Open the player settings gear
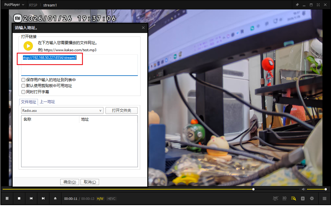This screenshot has width=331, height=206. (312, 198)
